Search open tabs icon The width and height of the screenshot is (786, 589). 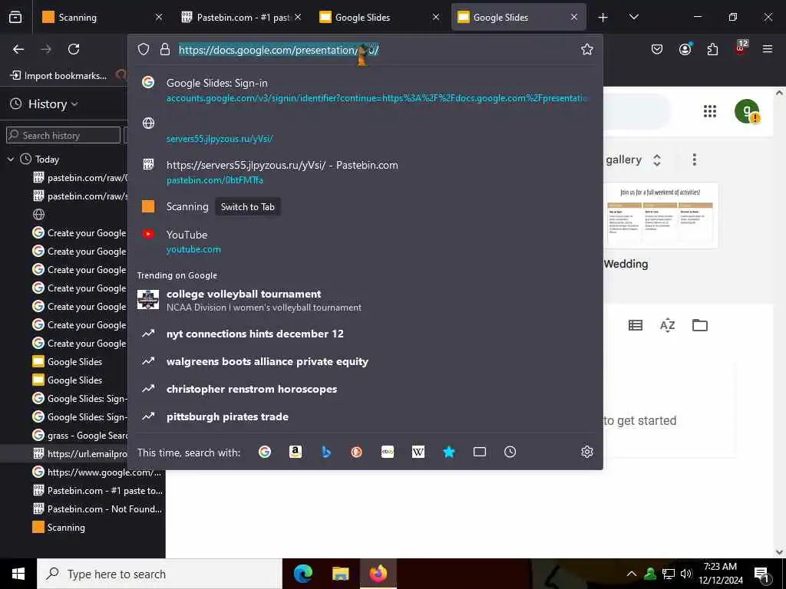pos(479,452)
